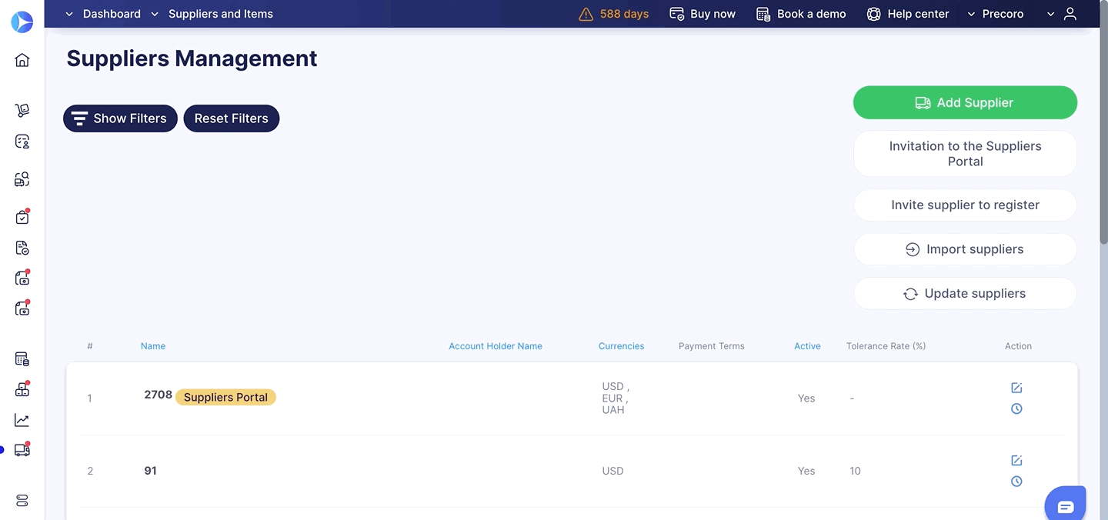
Task: Click the Precoro logo icon
Action: [22, 22]
